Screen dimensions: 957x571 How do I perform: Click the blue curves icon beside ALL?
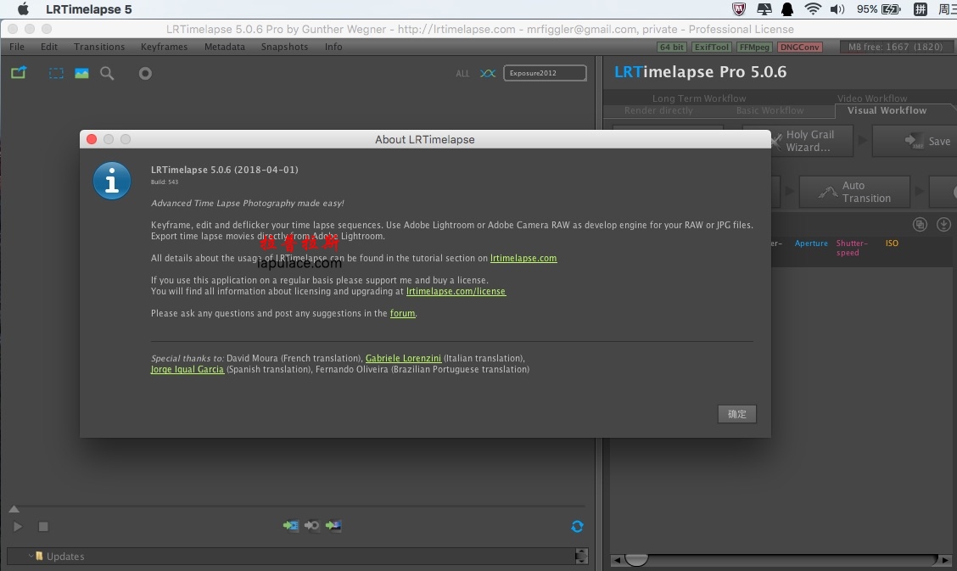(488, 73)
